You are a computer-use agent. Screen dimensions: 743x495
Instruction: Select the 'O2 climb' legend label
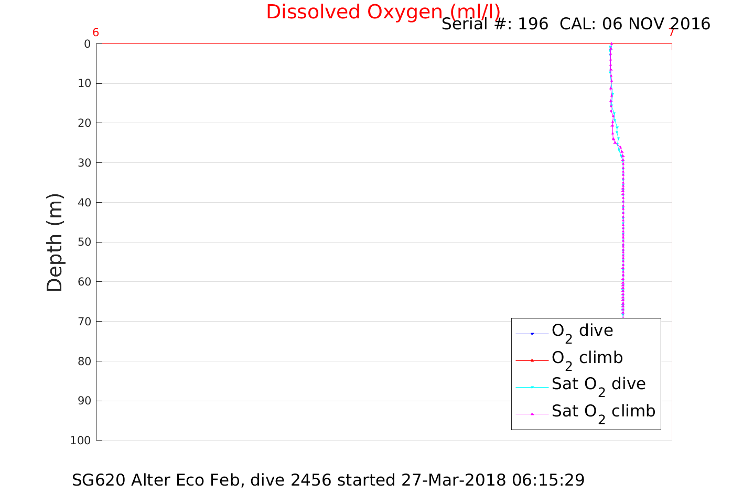click(x=587, y=358)
